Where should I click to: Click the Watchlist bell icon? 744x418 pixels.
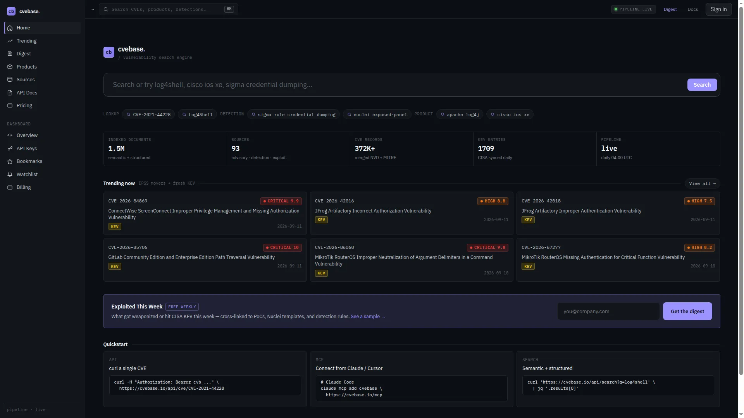pos(10,175)
